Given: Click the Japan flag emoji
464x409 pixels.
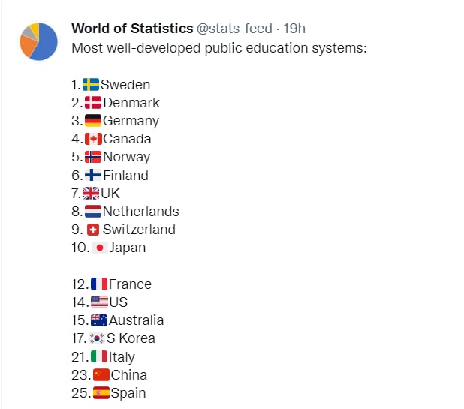Looking at the screenshot, I should pyautogui.click(x=100, y=248).
